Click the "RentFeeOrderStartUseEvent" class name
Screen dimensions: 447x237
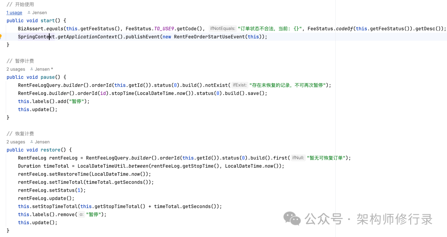coord(209,37)
